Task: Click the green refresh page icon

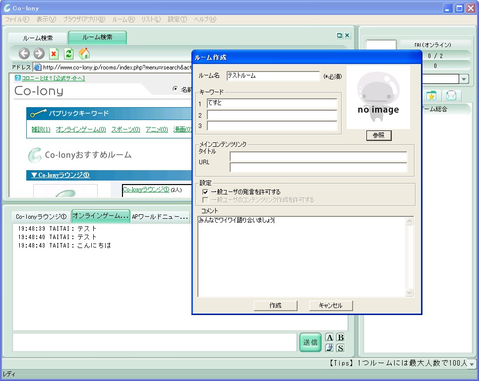Action: 69,54
